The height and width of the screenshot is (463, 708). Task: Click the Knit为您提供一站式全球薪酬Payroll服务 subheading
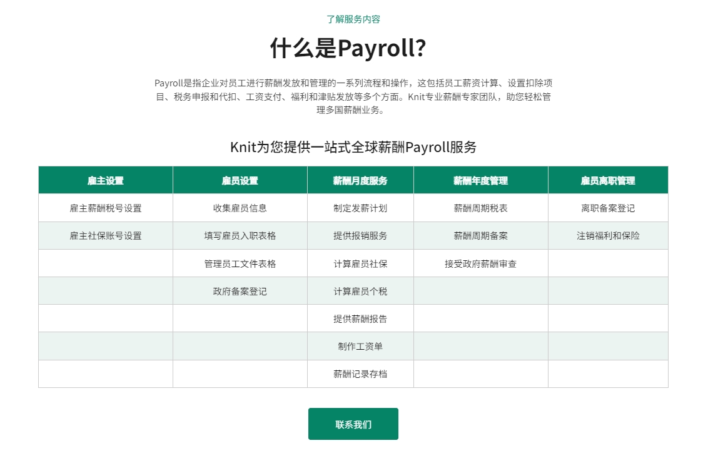pyautogui.click(x=353, y=147)
